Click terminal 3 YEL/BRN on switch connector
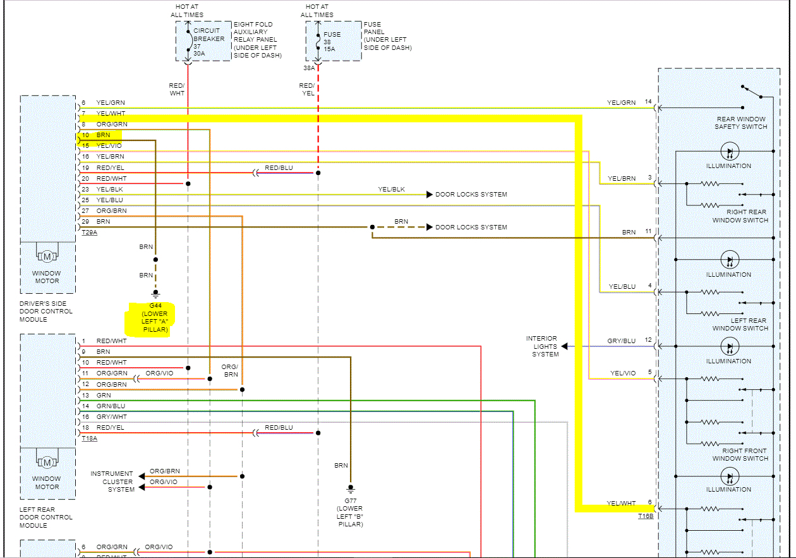Viewport: 796px width, 558px height. (x=630, y=179)
